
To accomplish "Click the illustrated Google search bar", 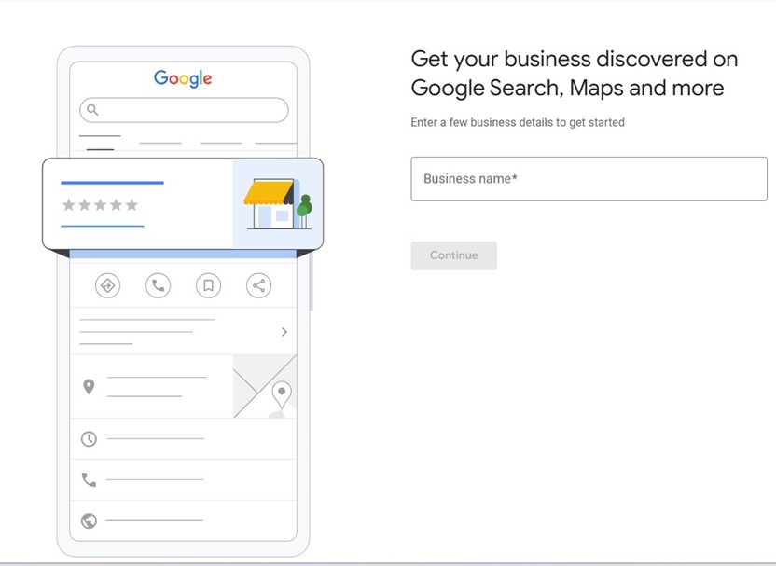I will coord(184,110).
